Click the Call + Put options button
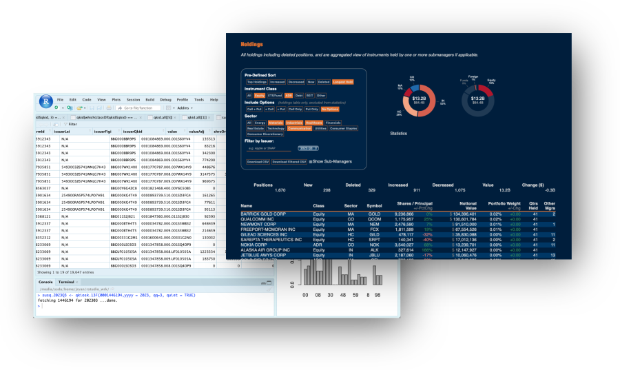Image resolution: width=620 pixels, height=370 pixels. [x=254, y=109]
